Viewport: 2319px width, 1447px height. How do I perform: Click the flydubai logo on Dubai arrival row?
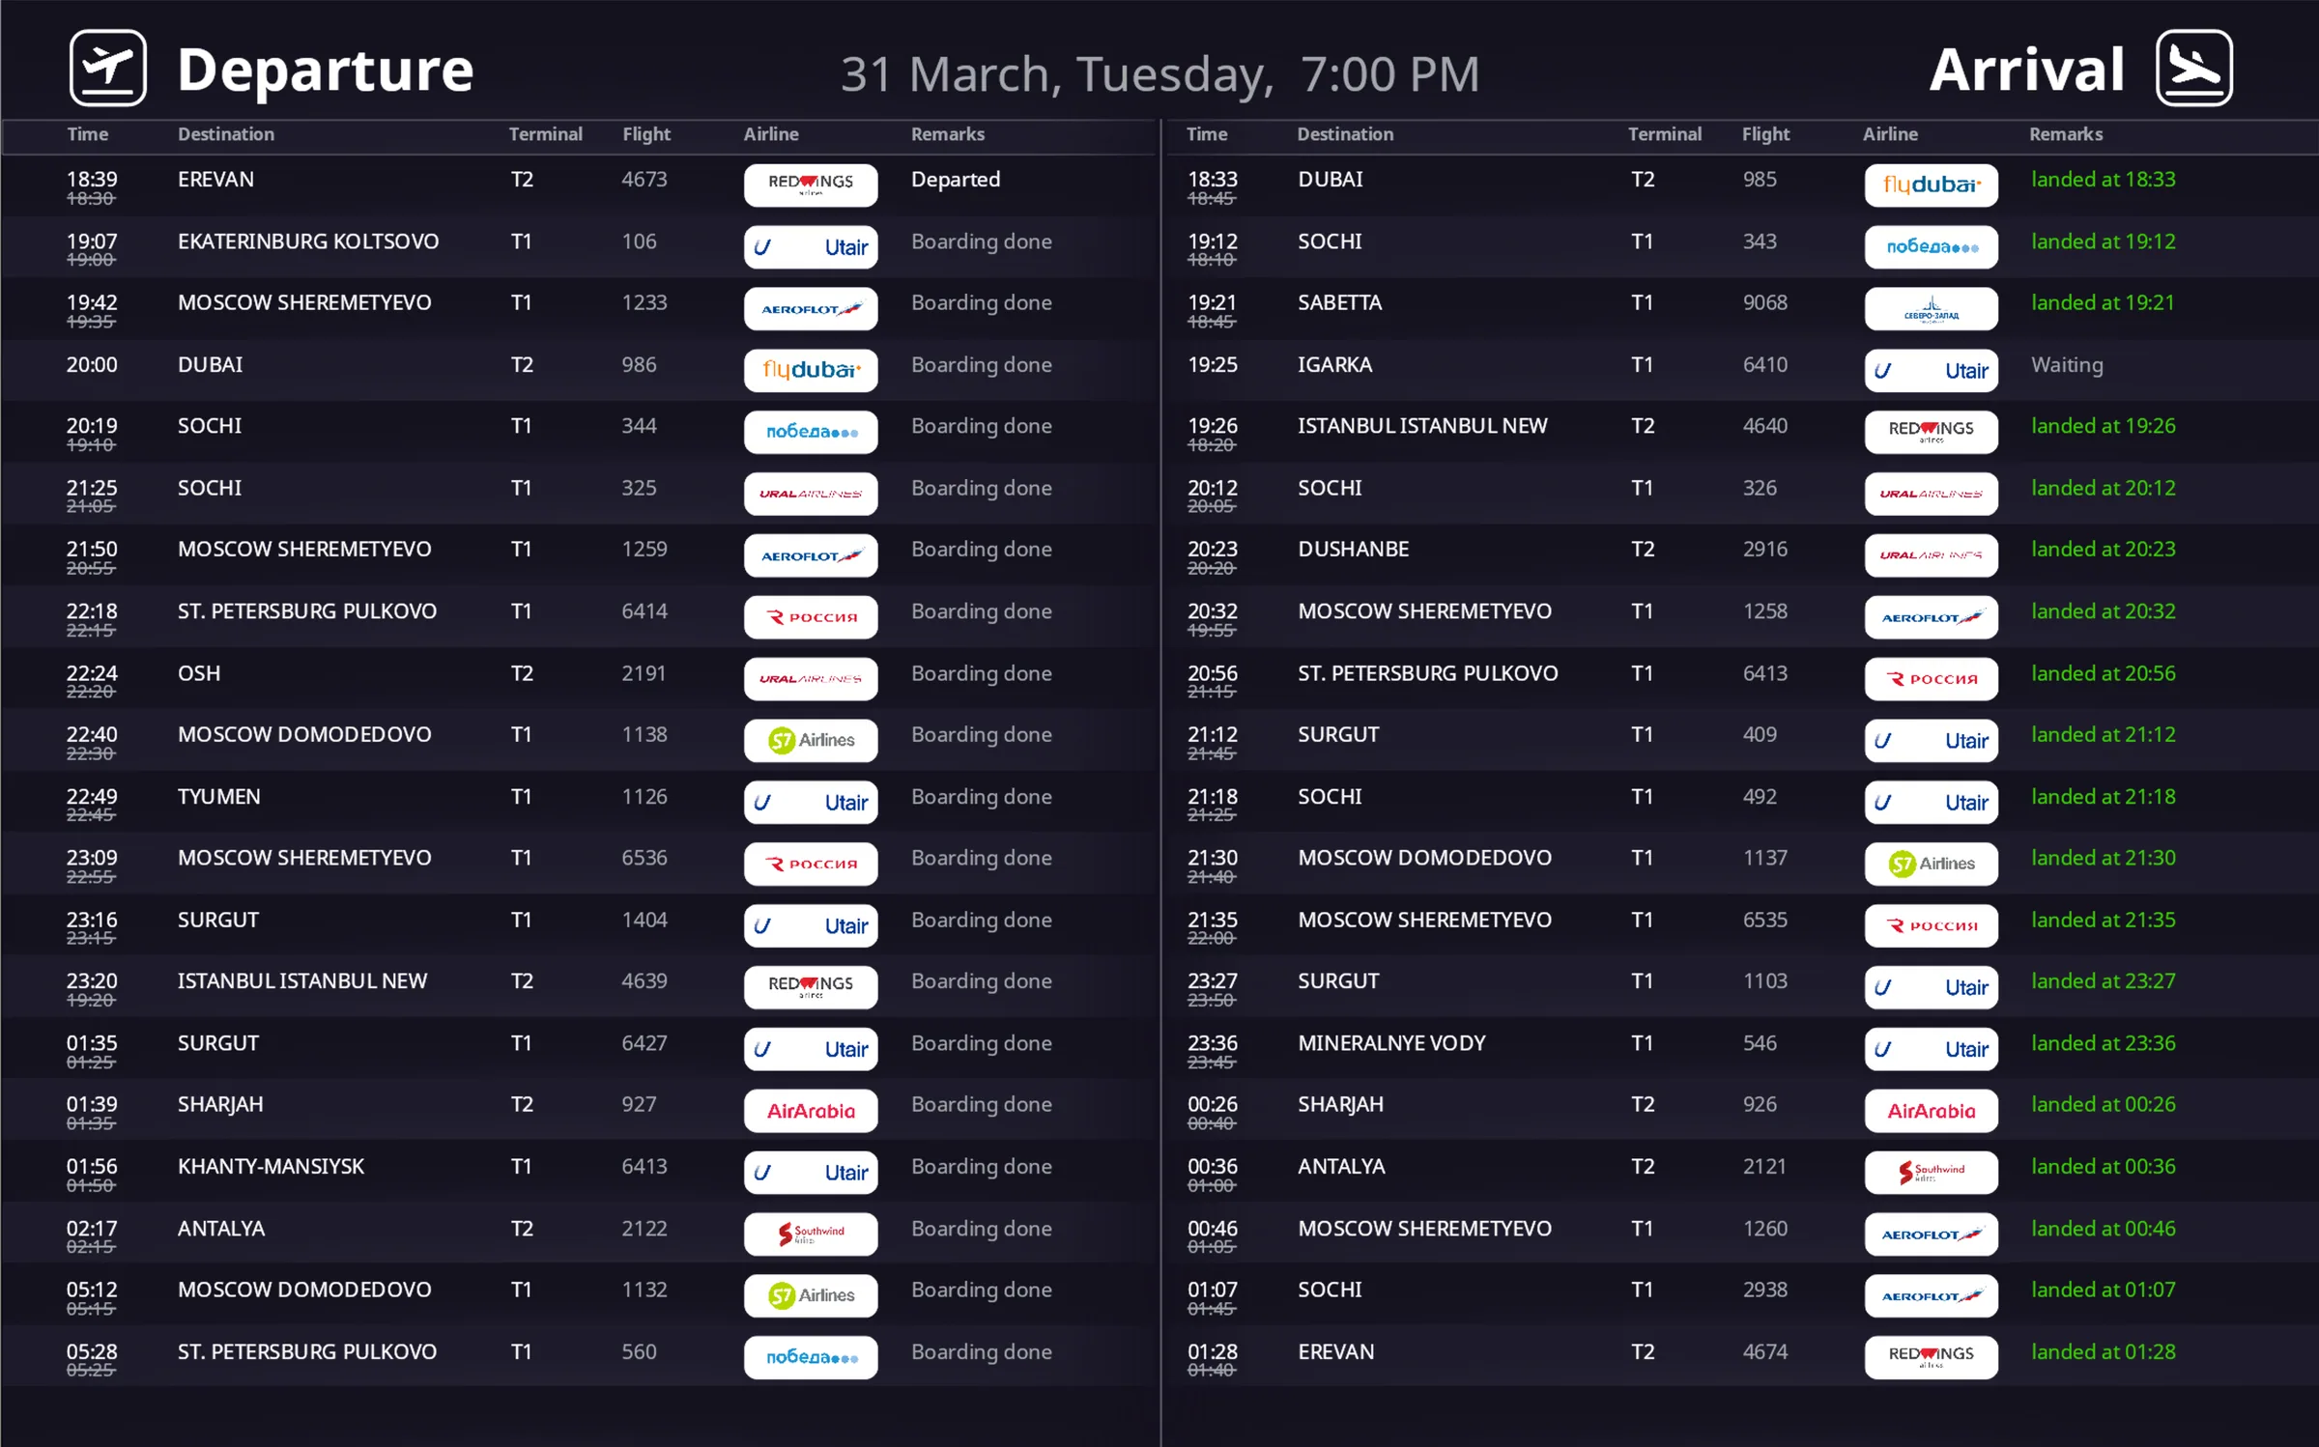click(x=1931, y=184)
